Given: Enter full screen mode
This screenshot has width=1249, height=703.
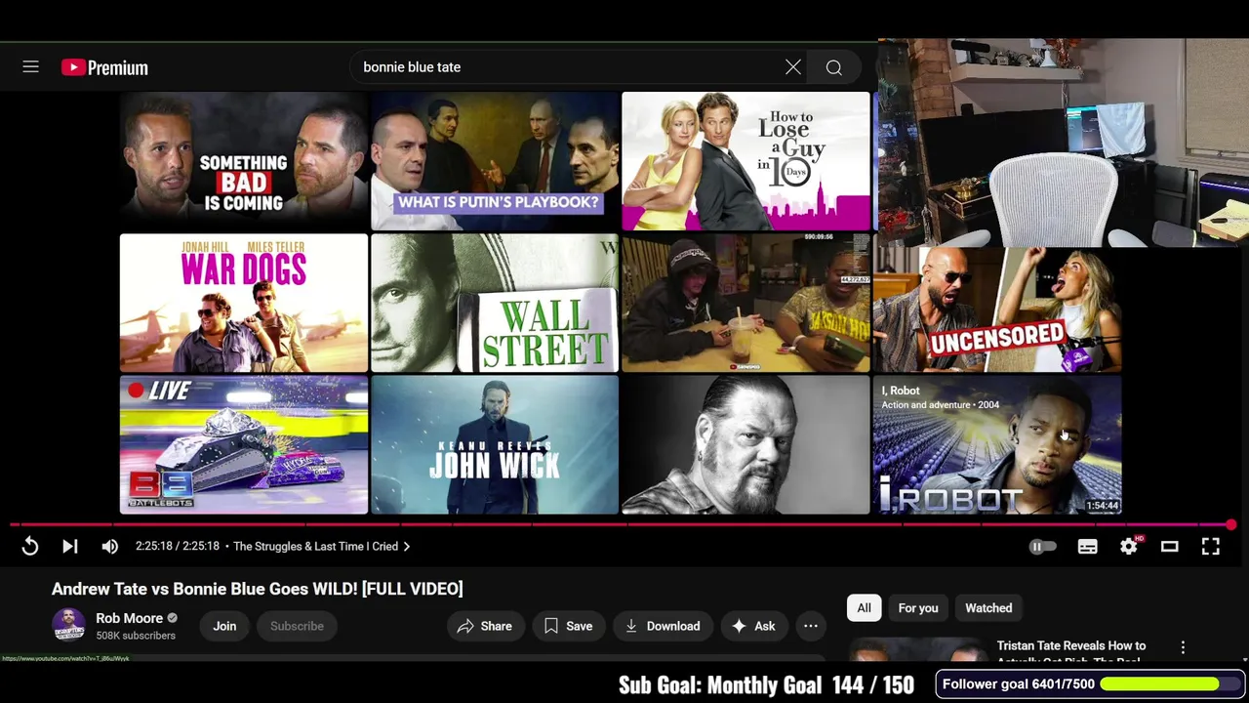Looking at the screenshot, I should pos(1210,547).
